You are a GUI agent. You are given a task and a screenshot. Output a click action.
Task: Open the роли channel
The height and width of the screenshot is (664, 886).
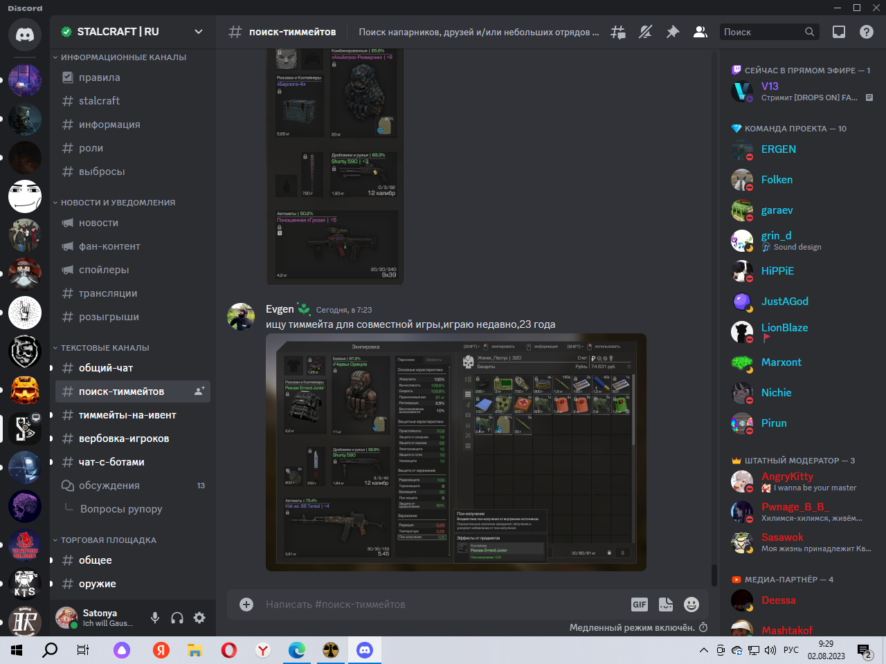coord(133,148)
